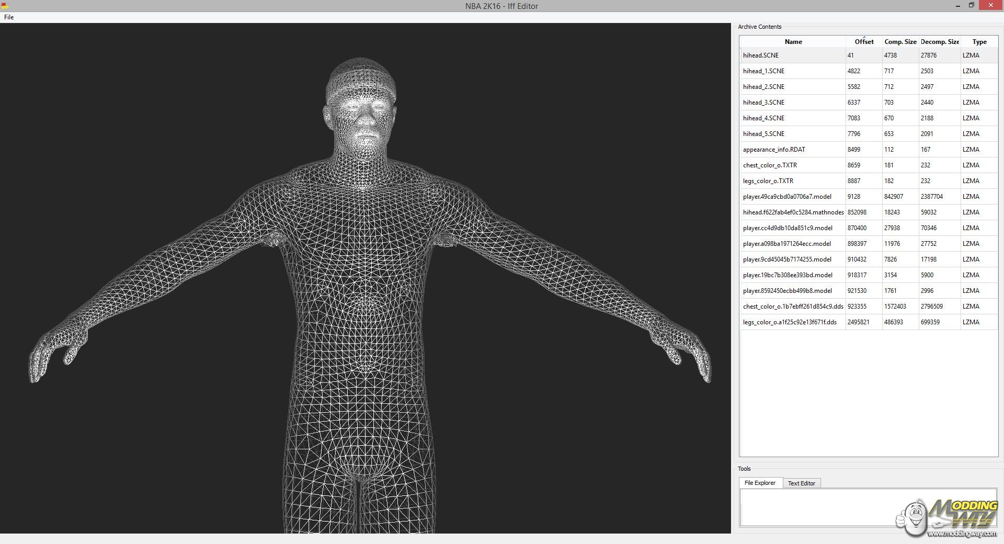Screen dimensions: 1004x544
Task: Select hihead.f622fab4ef0c5284.mathnodes entry
Action: [793, 212]
